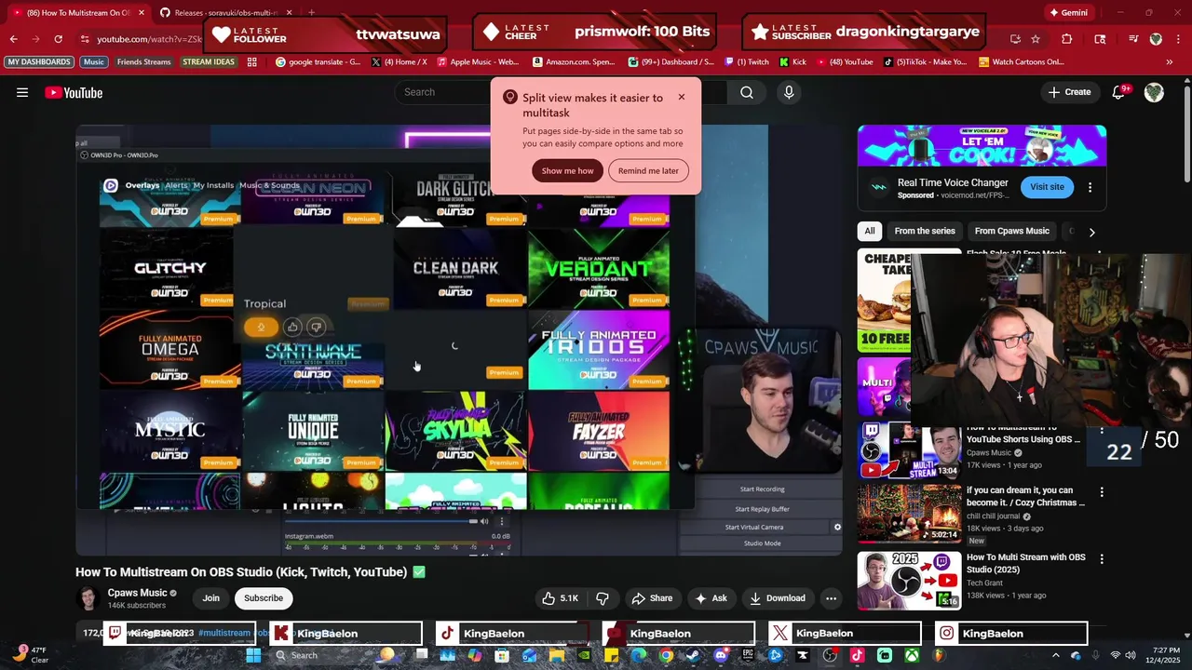This screenshot has width=1192, height=670.
Task: Visit site for Real Time Voice Changer
Action: 1047,187
